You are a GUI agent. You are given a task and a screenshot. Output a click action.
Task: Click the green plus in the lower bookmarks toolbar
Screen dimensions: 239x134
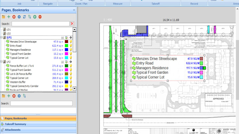(x=9, y=96)
